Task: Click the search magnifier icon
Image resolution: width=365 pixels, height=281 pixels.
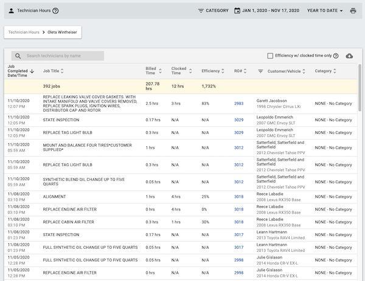Action: (x=18, y=56)
